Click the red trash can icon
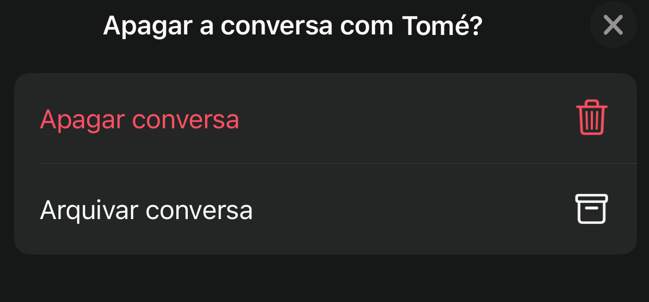The height and width of the screenshot is (302, 649). (x=592, y=118)
